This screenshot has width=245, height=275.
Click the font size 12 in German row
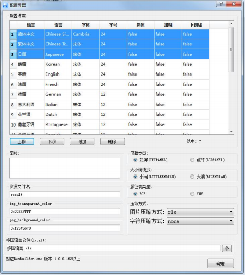click(x=113, y=94)
